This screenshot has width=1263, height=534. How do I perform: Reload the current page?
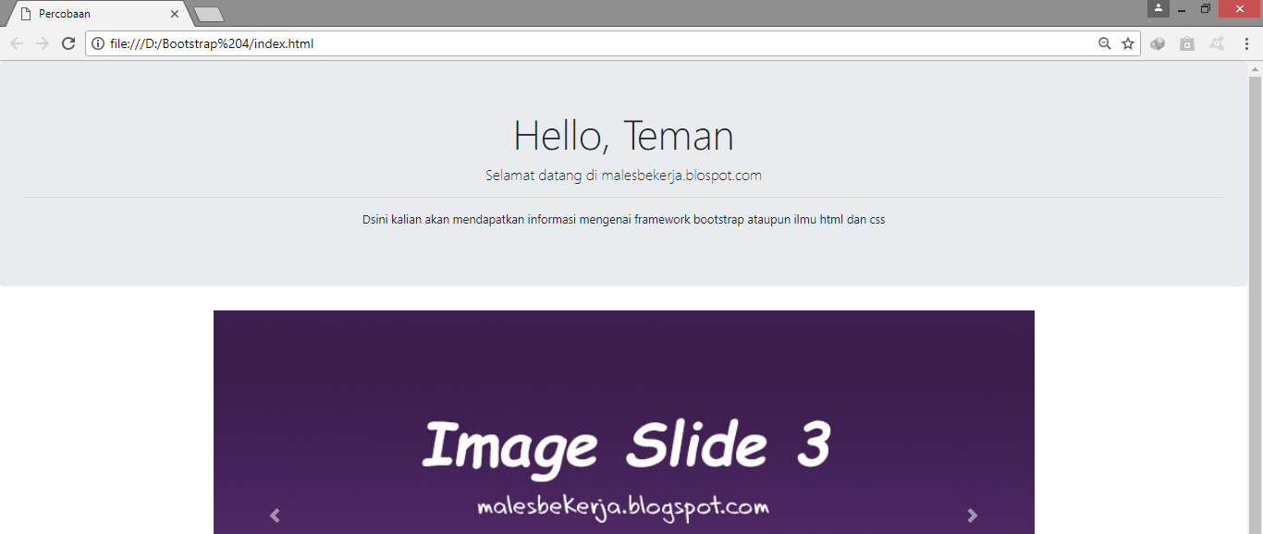click(67, 43)
